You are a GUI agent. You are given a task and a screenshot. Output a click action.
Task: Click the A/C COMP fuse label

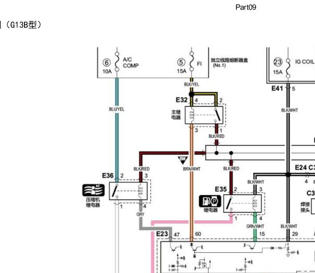(x=130, y=63)
